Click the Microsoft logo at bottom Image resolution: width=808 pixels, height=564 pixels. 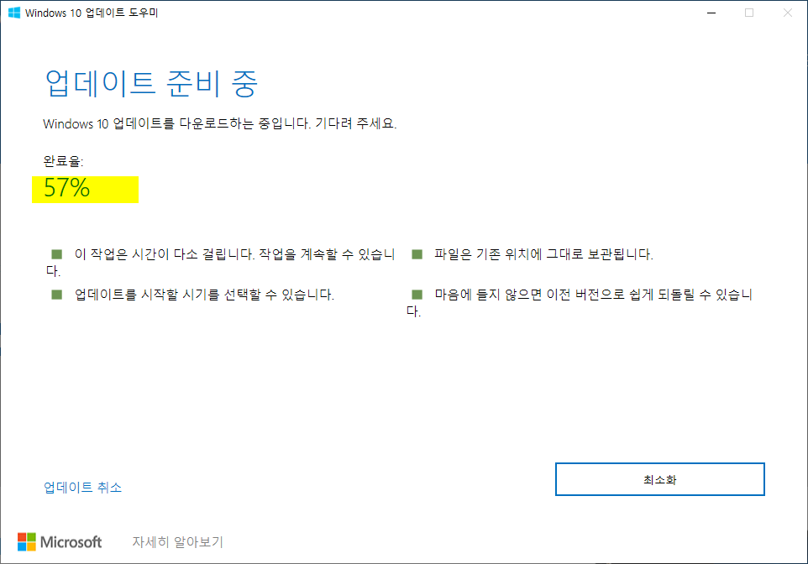60,542
